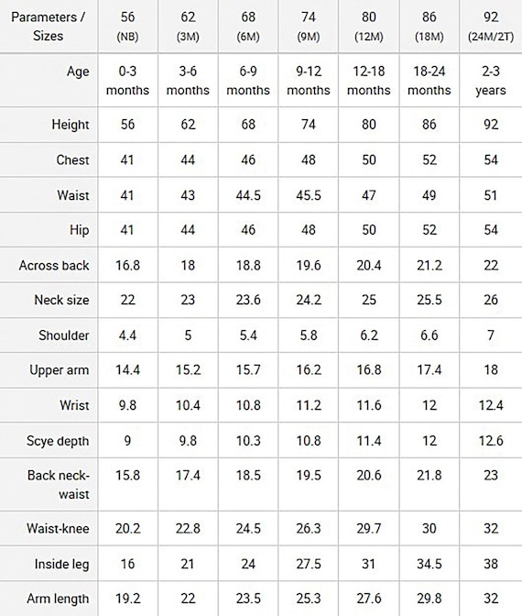522x616 pixels.
Task: Click Arm length value 19.2 for NB
Action: (x=127, y=599)
